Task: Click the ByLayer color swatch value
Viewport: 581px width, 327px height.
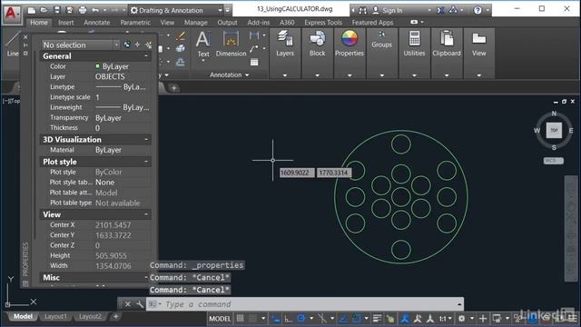Action: click(x=97, y=66)
